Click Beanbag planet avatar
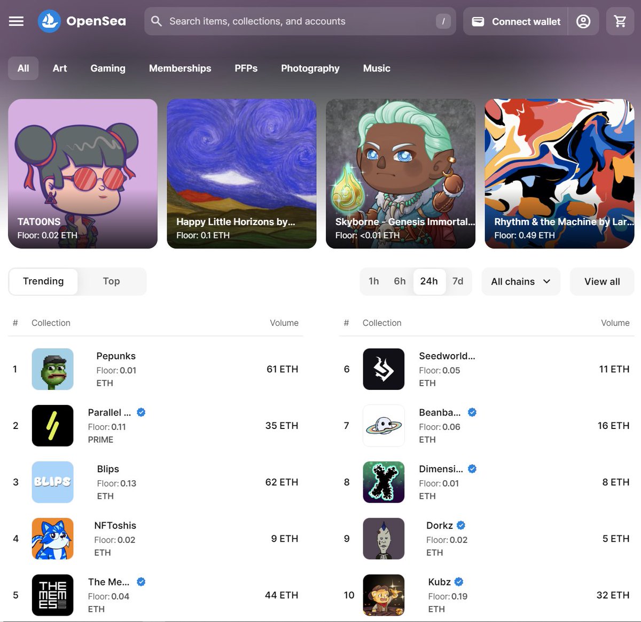 384,426
